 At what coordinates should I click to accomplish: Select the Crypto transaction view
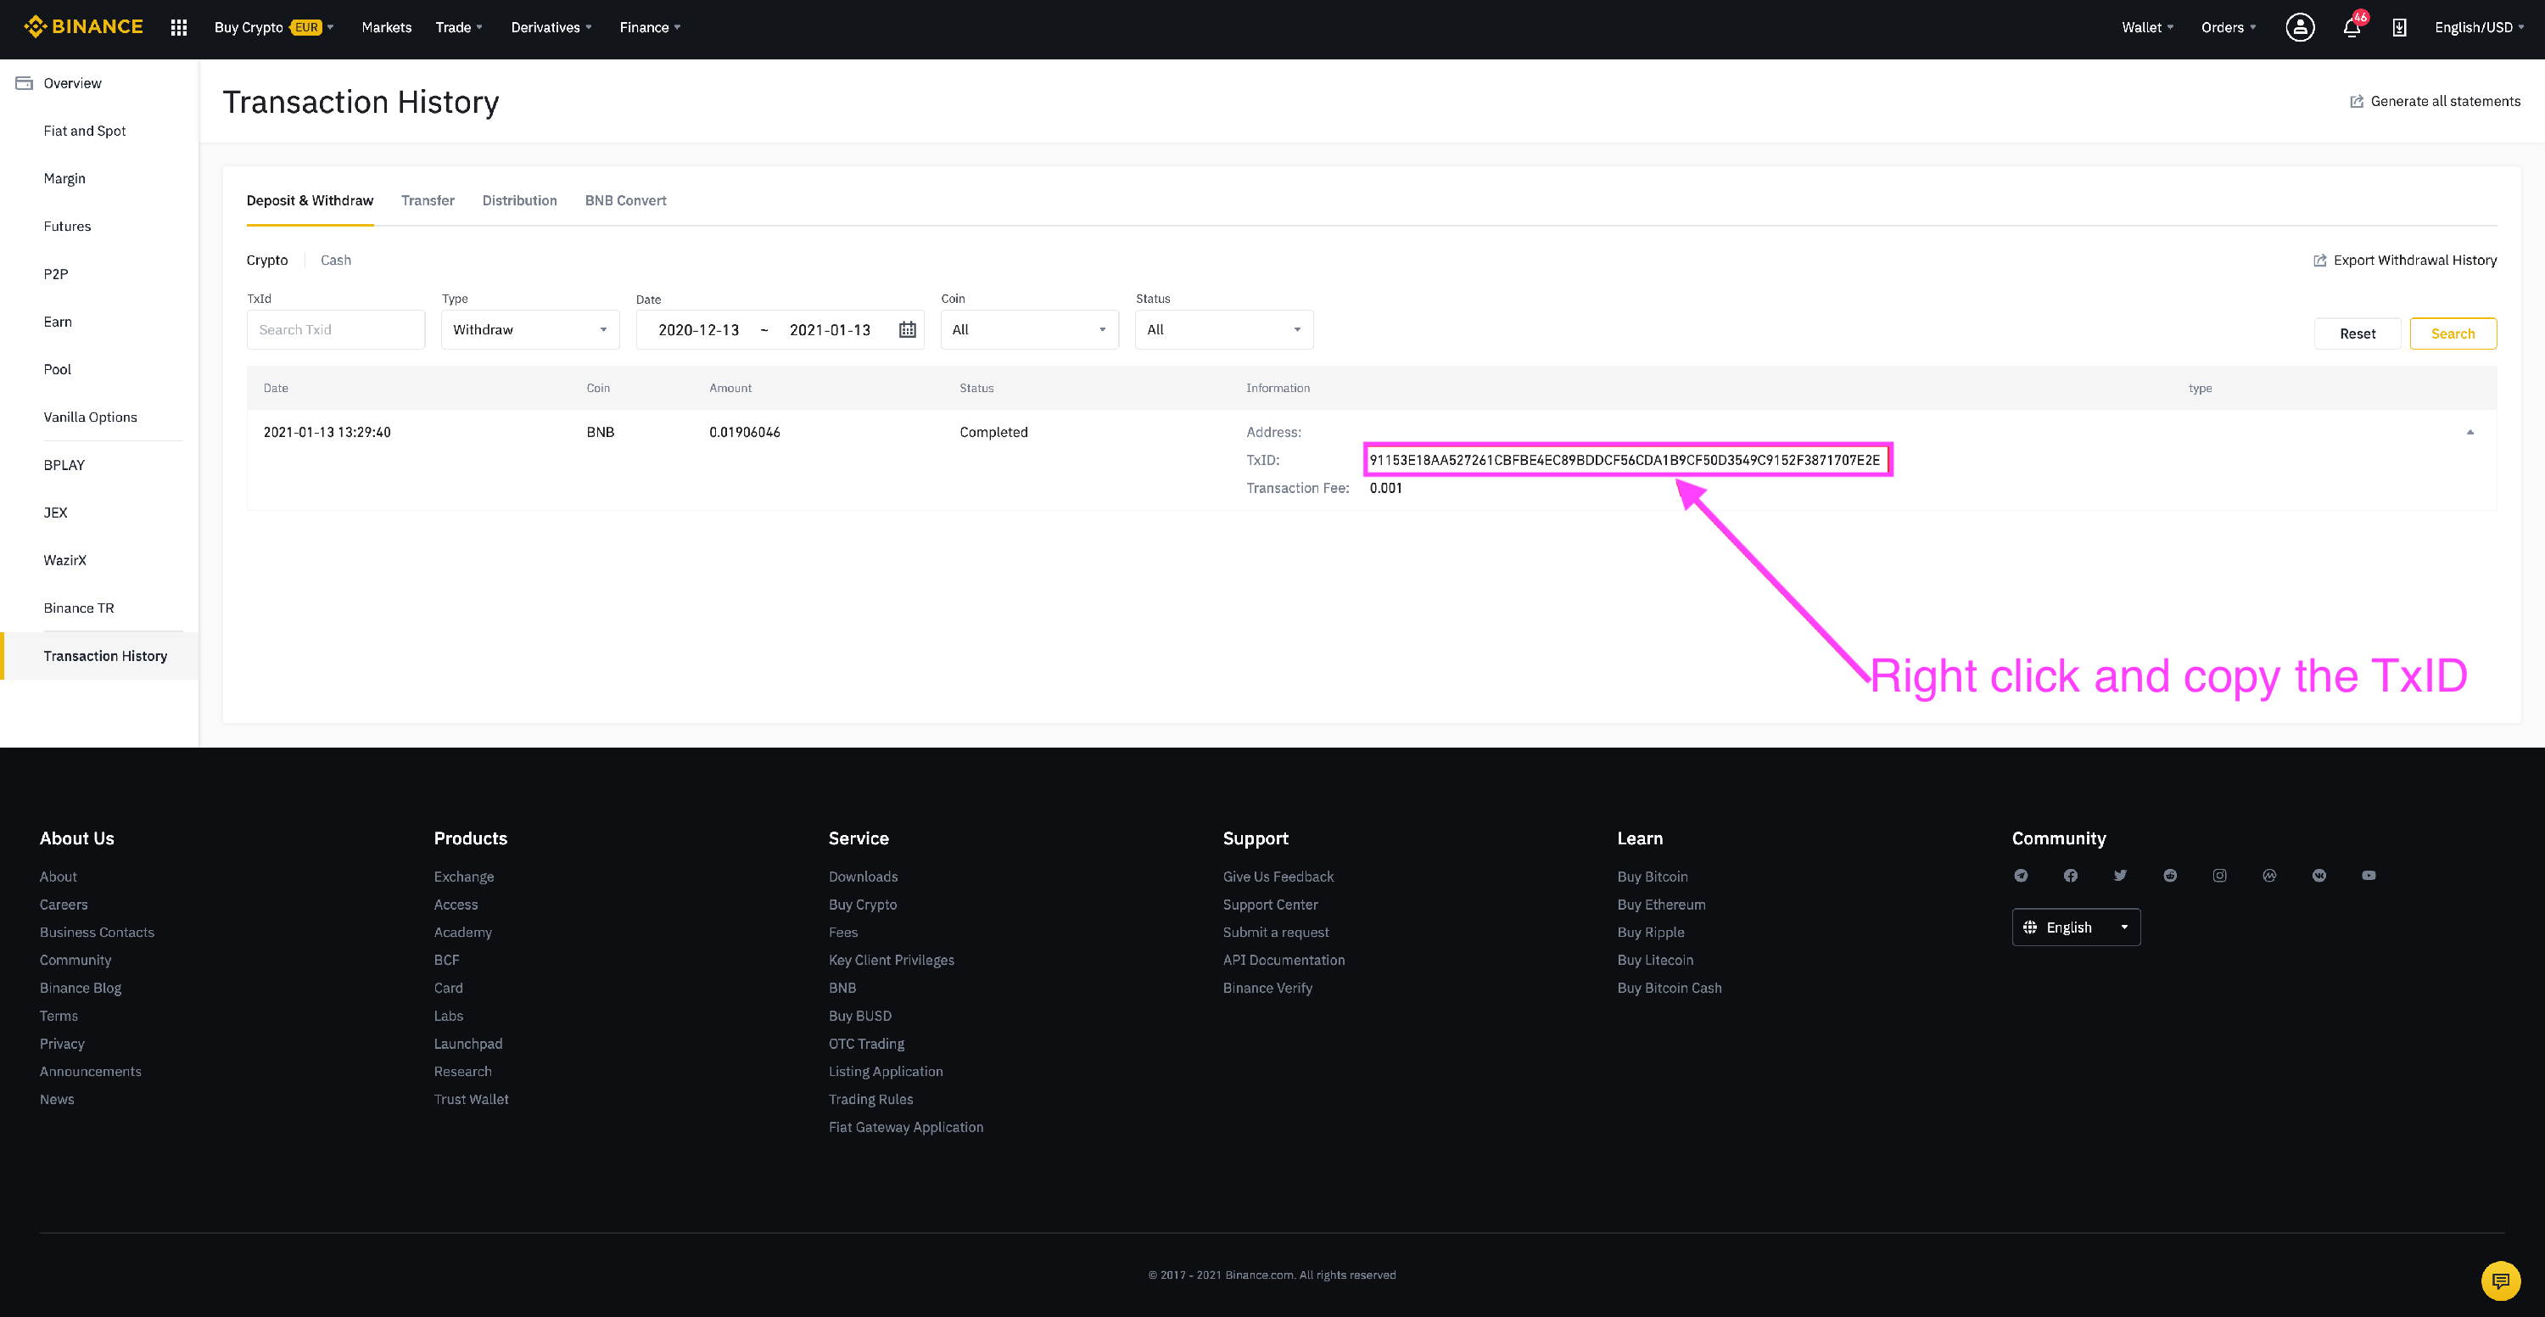click(266, 260)
